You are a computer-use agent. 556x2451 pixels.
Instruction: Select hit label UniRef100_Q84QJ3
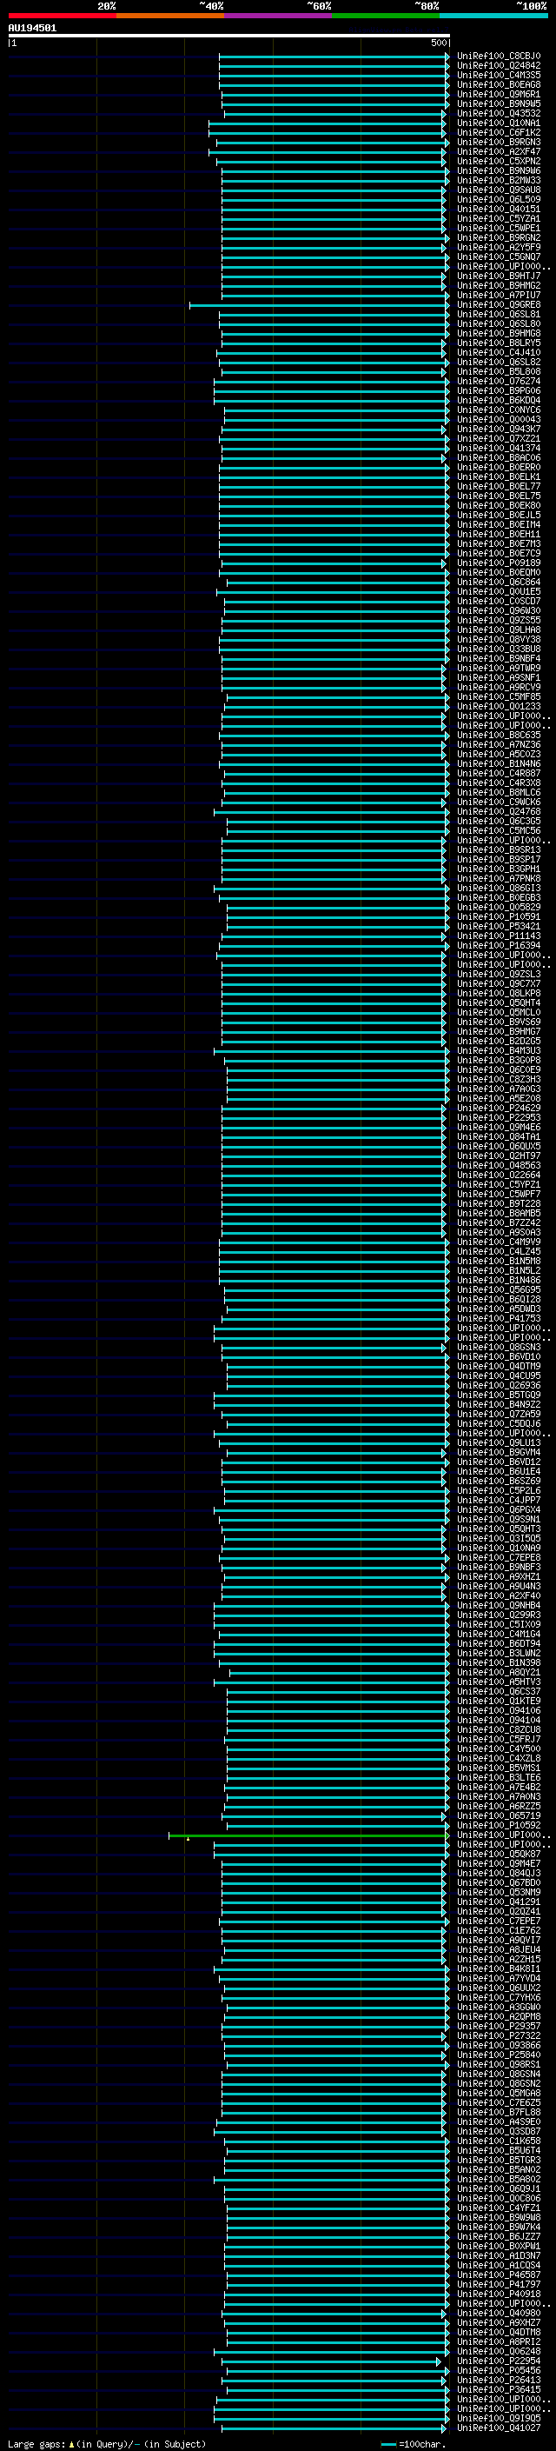pos(498,1873)
